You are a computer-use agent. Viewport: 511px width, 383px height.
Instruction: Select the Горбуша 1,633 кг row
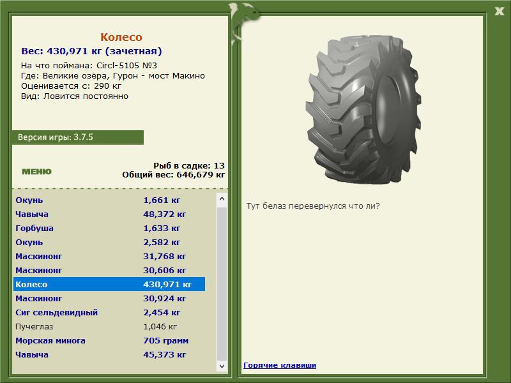pos(109,228)
